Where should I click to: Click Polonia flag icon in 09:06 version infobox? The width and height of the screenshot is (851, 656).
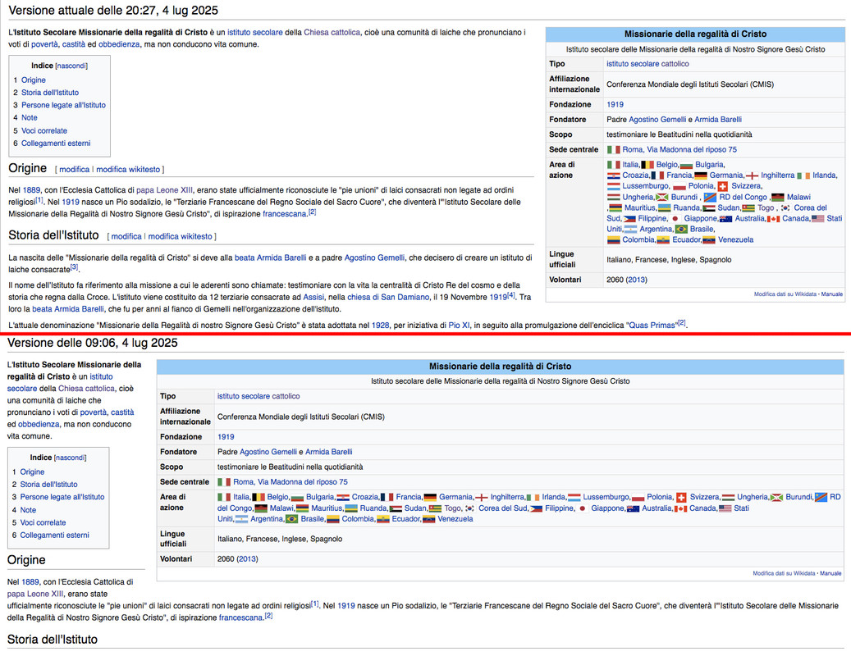pyautogui.click(x=638, y=497)
